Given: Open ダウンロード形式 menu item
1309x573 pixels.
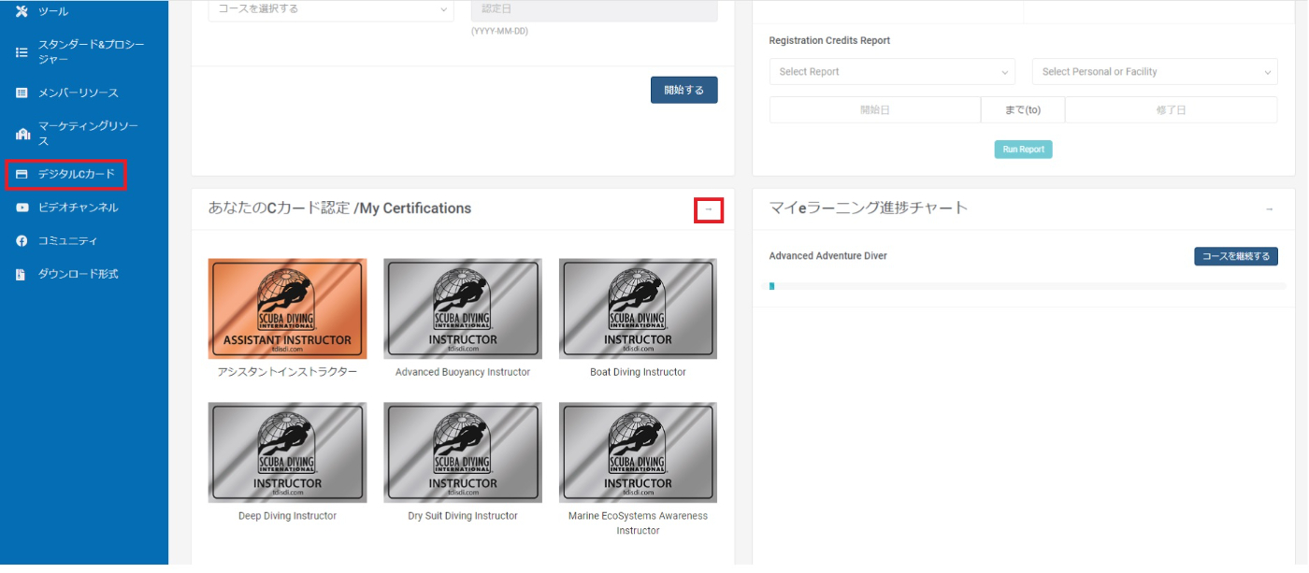Looking at the screenshot, I should tap(79, 275).
